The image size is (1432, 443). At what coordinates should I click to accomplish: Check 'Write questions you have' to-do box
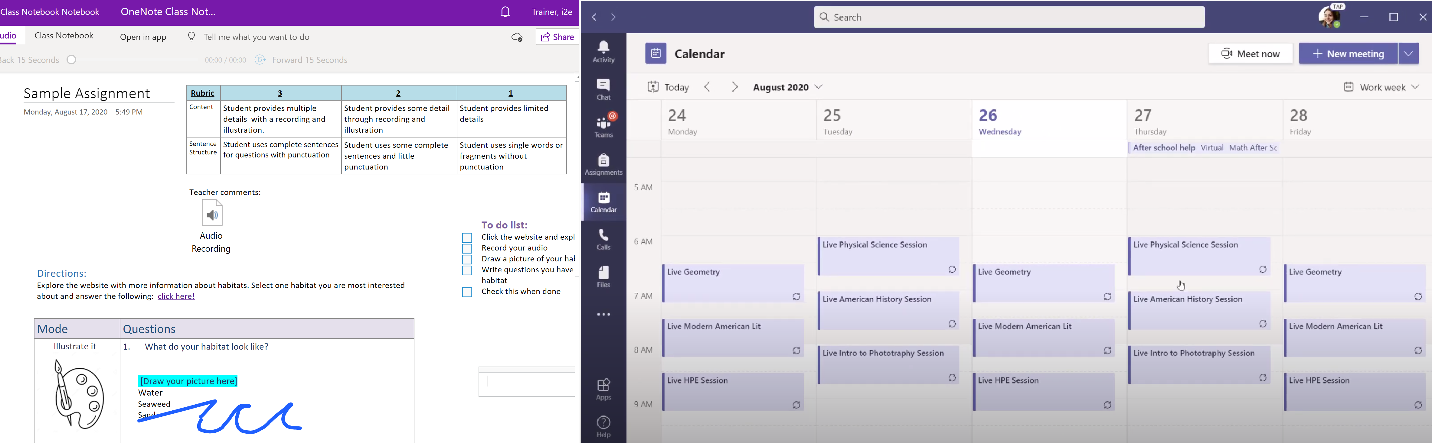pyautogui.click(x=467, y=270)
